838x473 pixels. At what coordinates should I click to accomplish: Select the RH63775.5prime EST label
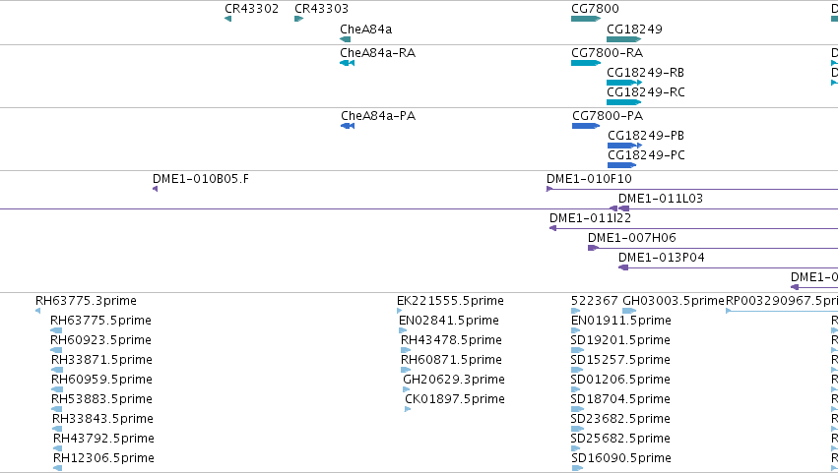tap(100, 321)
